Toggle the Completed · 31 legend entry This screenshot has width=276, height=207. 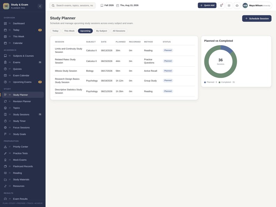point(227,82)
